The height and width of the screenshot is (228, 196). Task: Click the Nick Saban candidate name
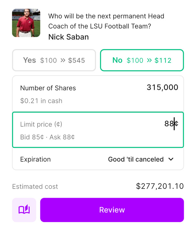[68, 37]
